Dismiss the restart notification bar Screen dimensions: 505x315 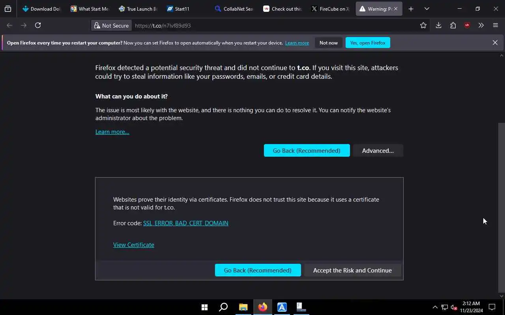pyautogui.click(x=495, y=43)
